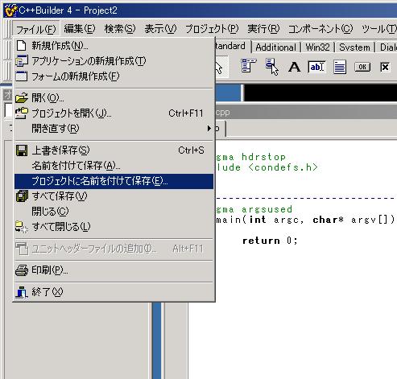397x379 pixels.
Task: Select the CheckBox component icon
Action: 385,67
